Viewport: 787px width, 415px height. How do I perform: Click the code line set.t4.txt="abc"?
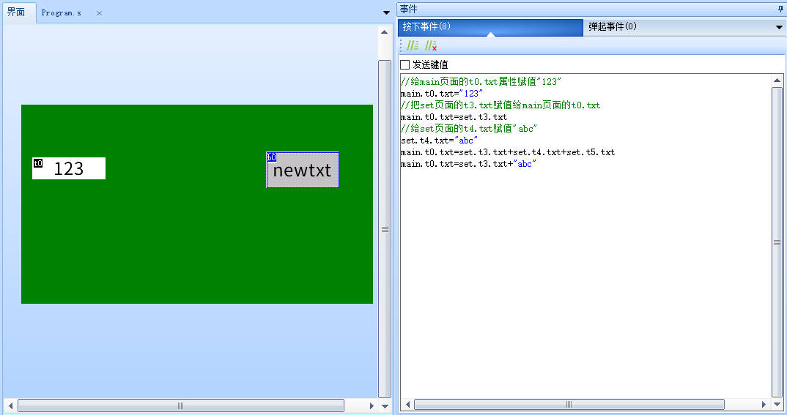439,141
